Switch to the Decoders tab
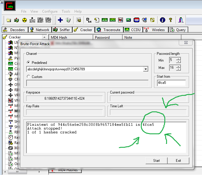 point(15,30)
